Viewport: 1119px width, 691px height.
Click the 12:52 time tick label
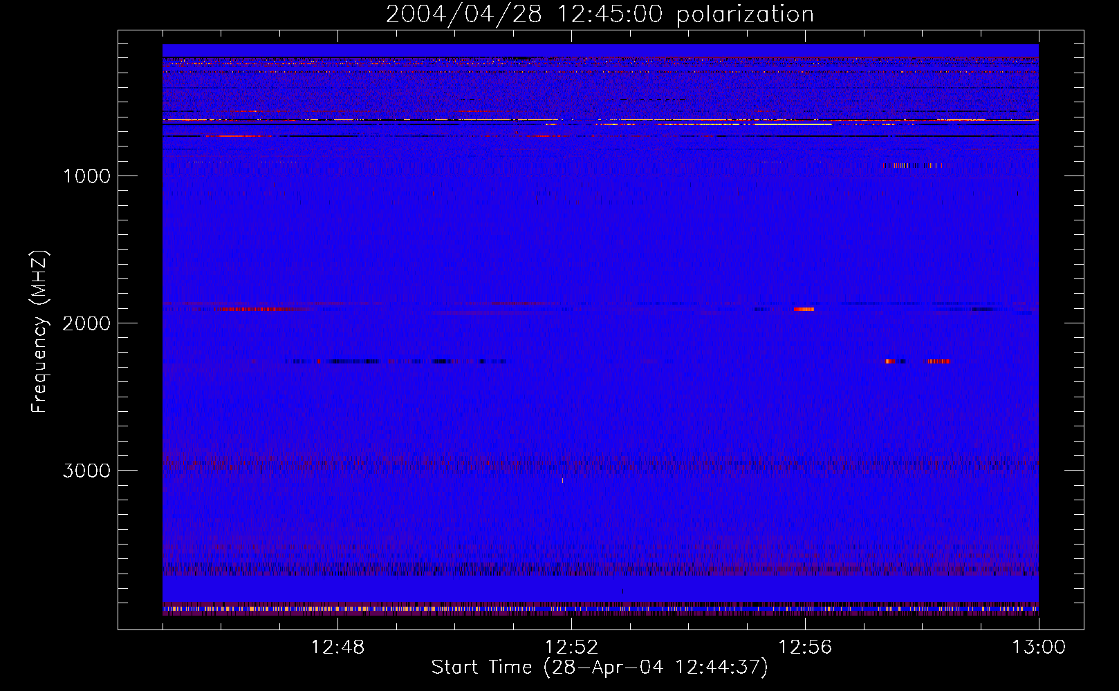tap(571, 647)
